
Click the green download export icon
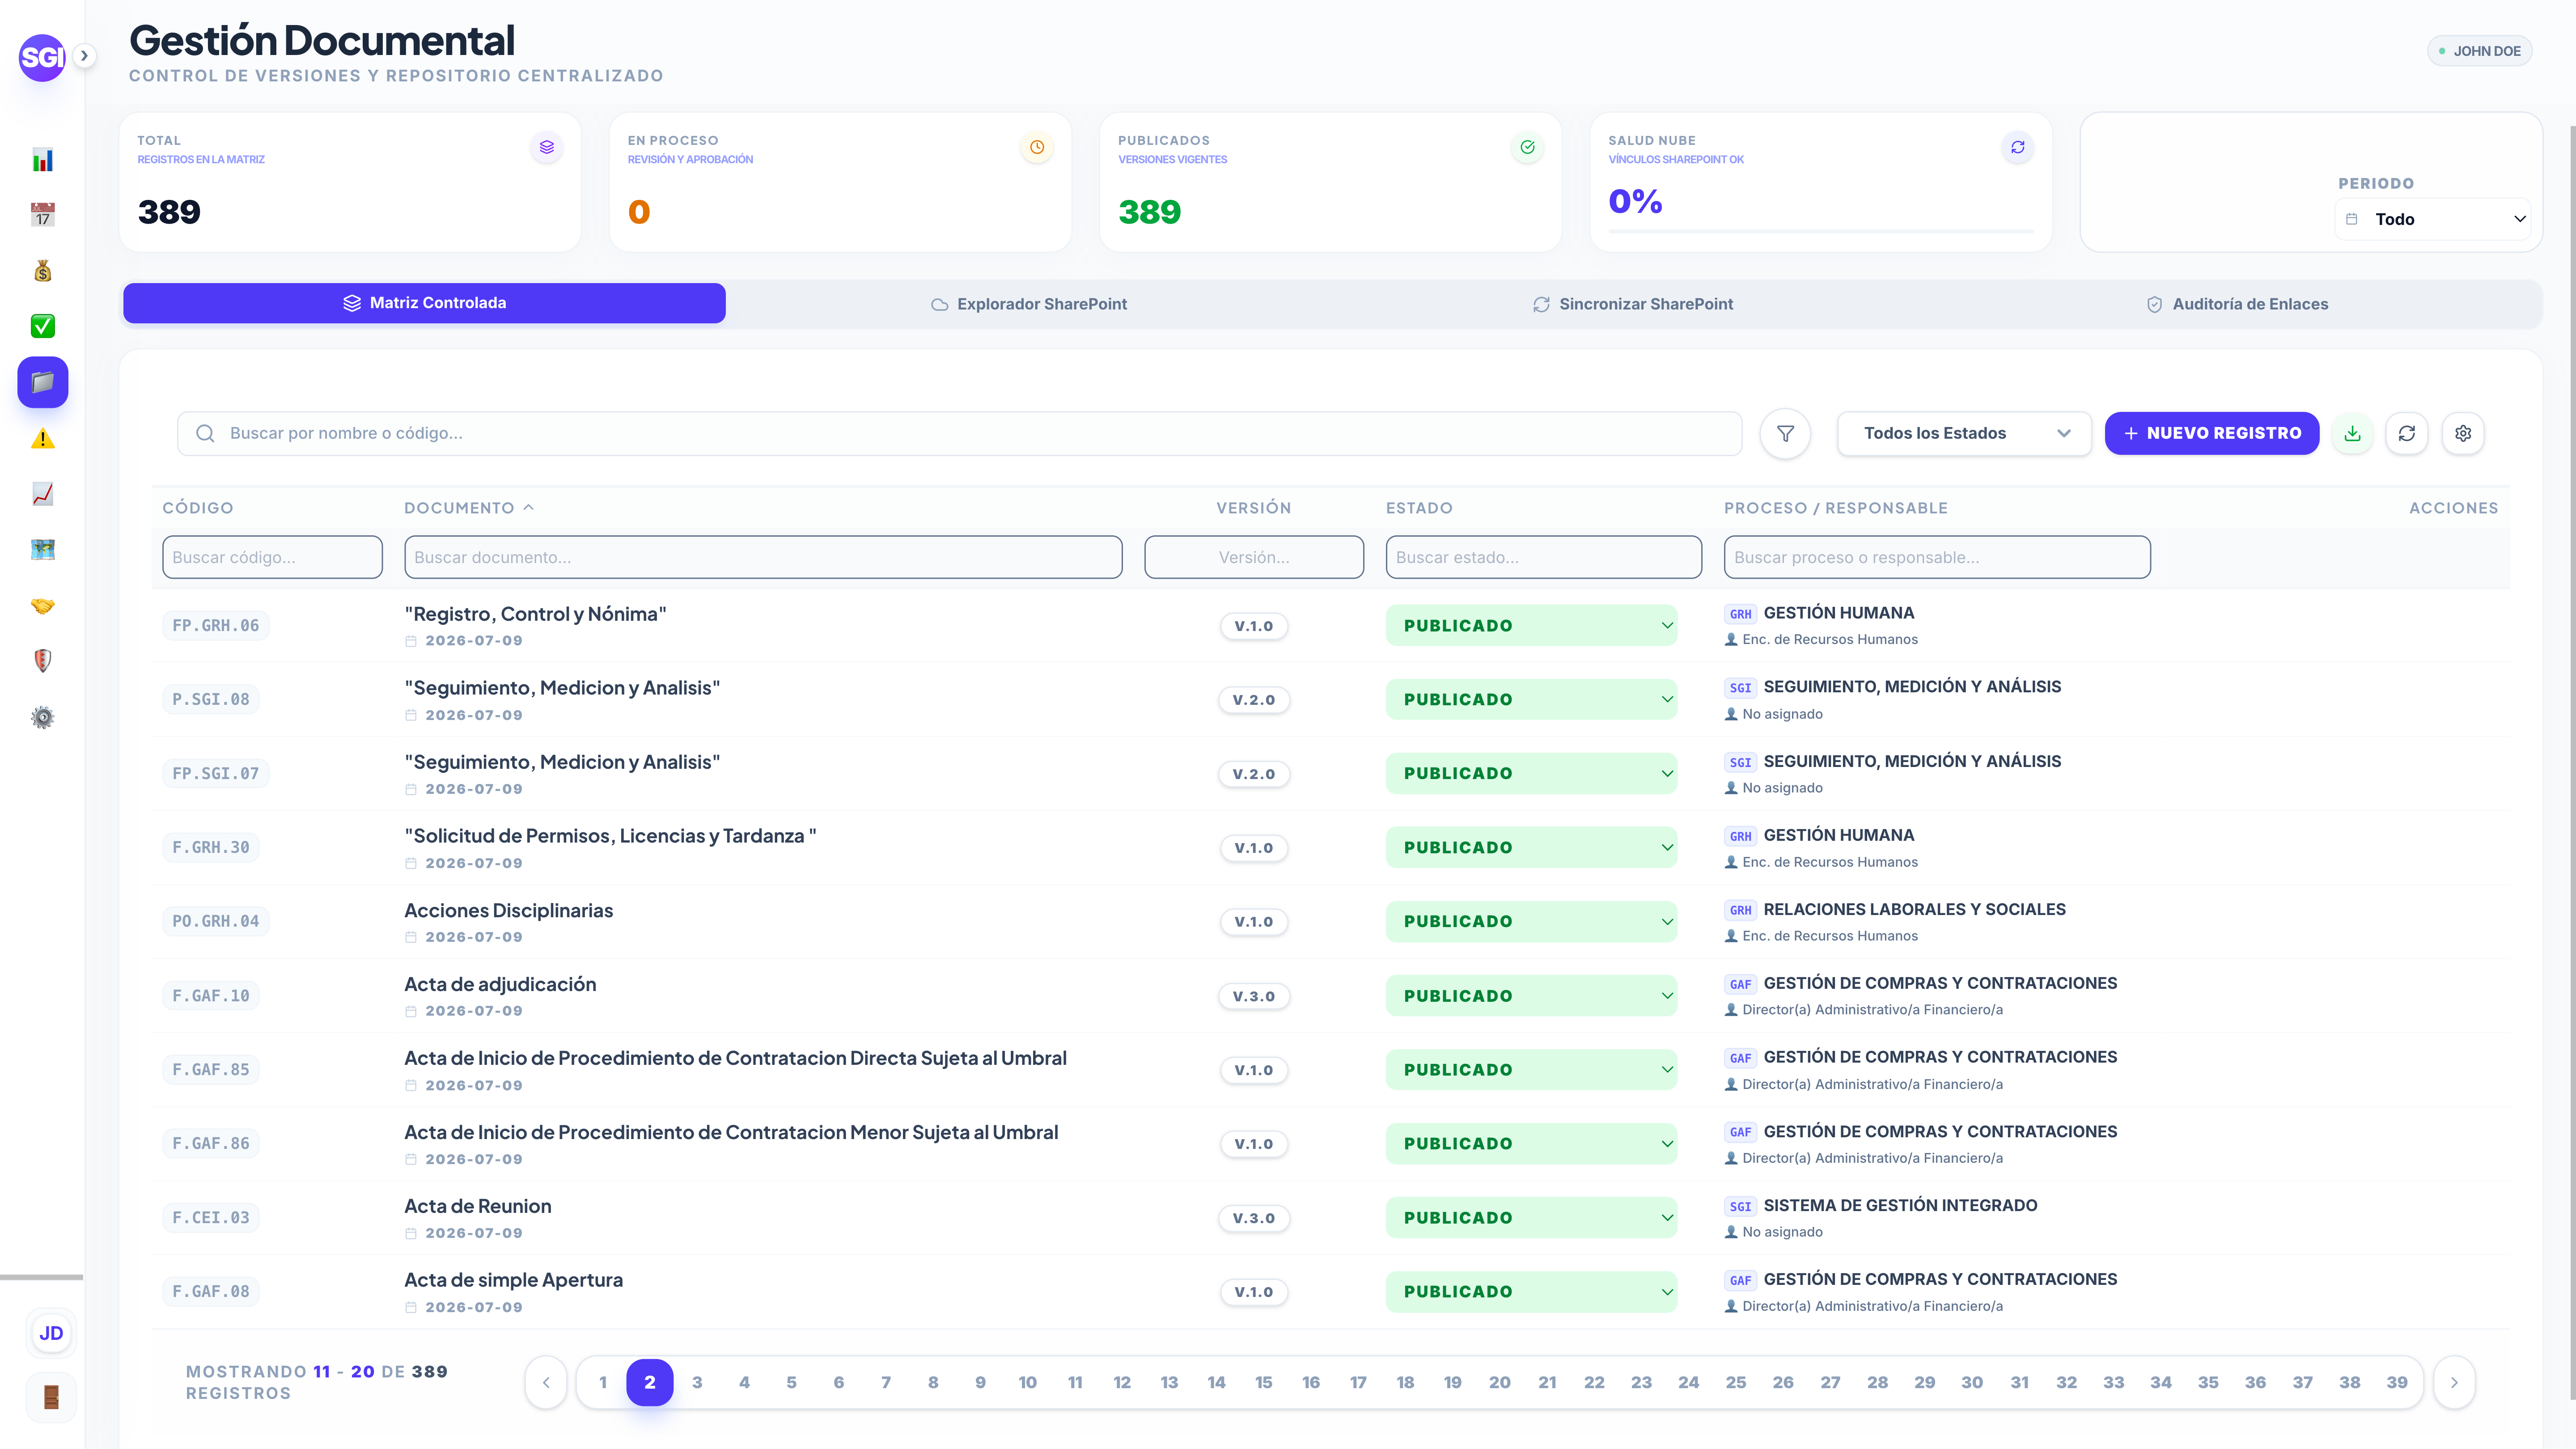(x=2352, y=433)
